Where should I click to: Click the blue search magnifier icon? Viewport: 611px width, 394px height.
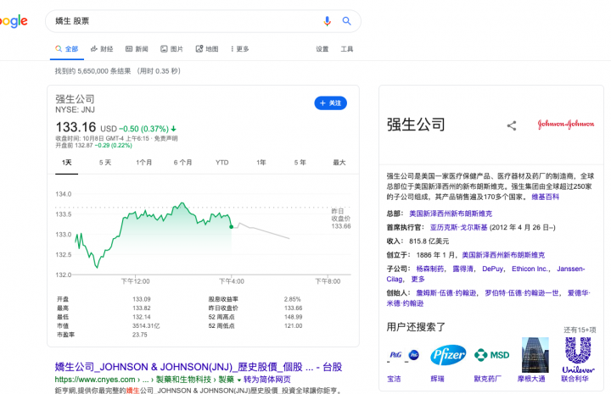click(x=346, y=21)
